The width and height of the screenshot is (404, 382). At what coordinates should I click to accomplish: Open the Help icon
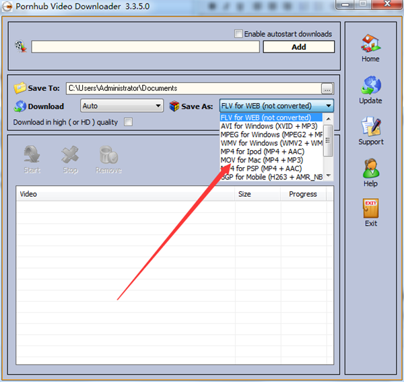click(371, 168)
